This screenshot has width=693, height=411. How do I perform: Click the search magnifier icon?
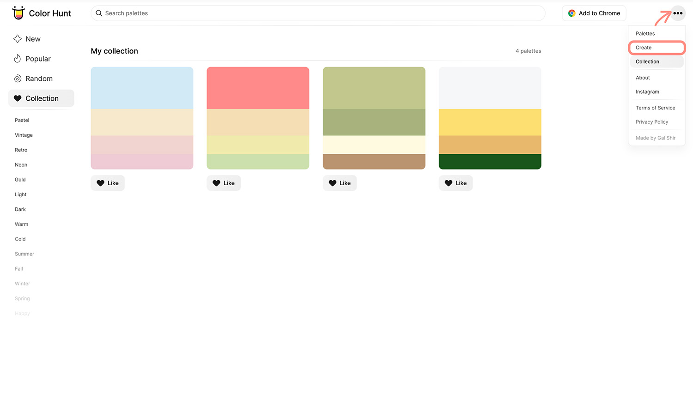point(99,13)
